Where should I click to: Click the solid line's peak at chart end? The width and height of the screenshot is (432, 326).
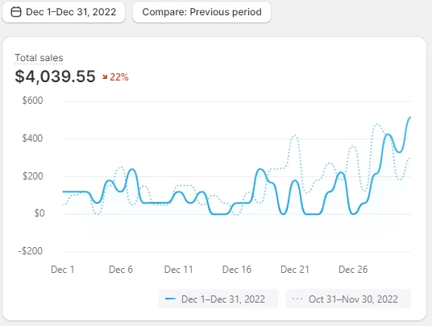click(410, 118)
